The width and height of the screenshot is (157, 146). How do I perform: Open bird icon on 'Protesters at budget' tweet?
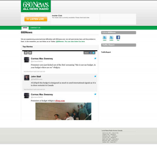coord(95,94)
